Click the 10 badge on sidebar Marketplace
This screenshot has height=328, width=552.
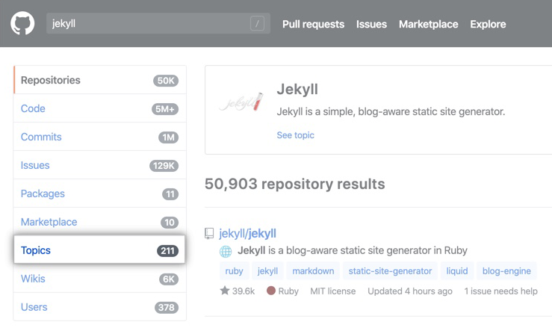pyautogui.click(x=170, y=223)
